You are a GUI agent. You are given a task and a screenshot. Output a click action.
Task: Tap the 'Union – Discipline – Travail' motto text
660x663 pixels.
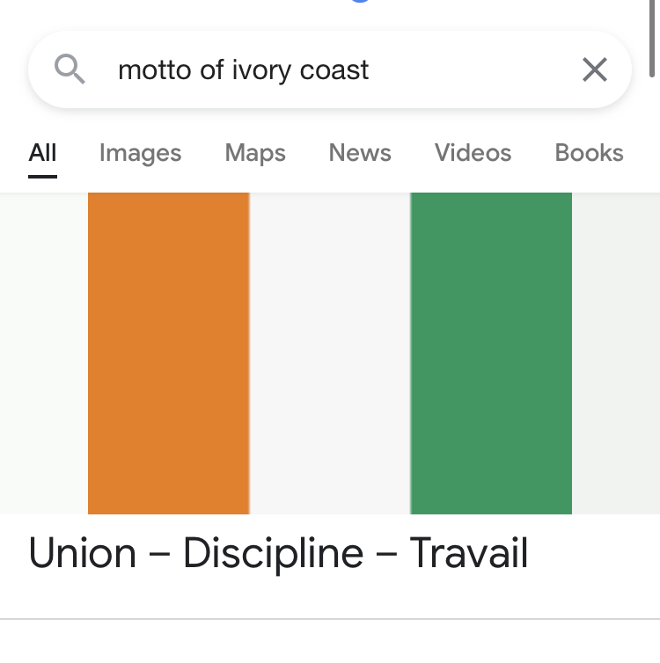(278, 554)
